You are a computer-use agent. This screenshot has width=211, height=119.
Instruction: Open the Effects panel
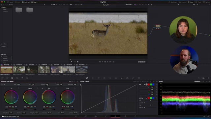pos(198,2)
